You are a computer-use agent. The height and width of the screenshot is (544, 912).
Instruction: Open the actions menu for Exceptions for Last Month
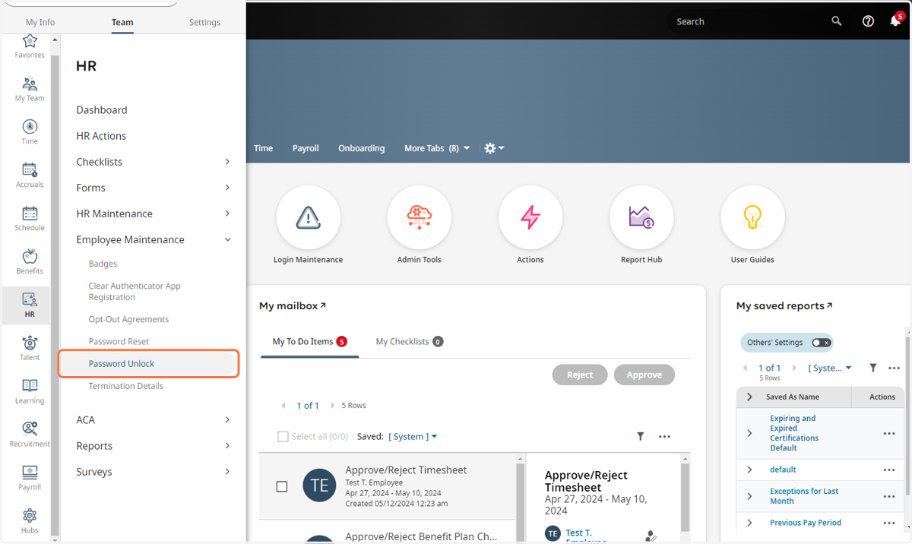(889, 496)
